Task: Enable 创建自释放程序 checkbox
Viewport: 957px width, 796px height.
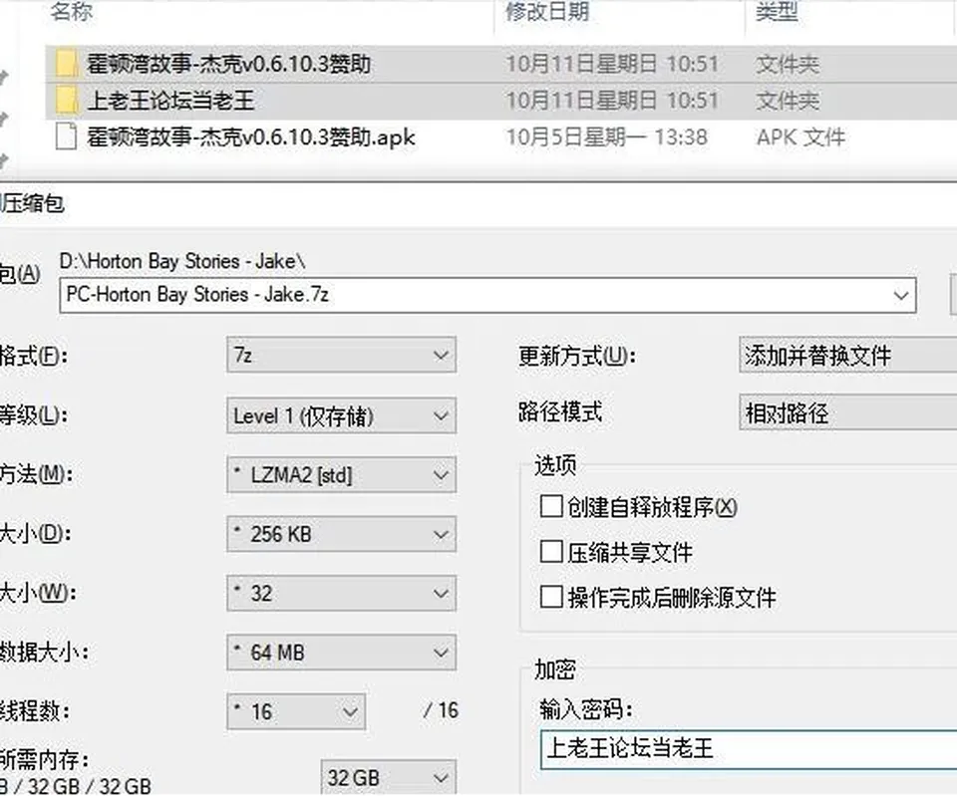Action: tap(551, 506)
